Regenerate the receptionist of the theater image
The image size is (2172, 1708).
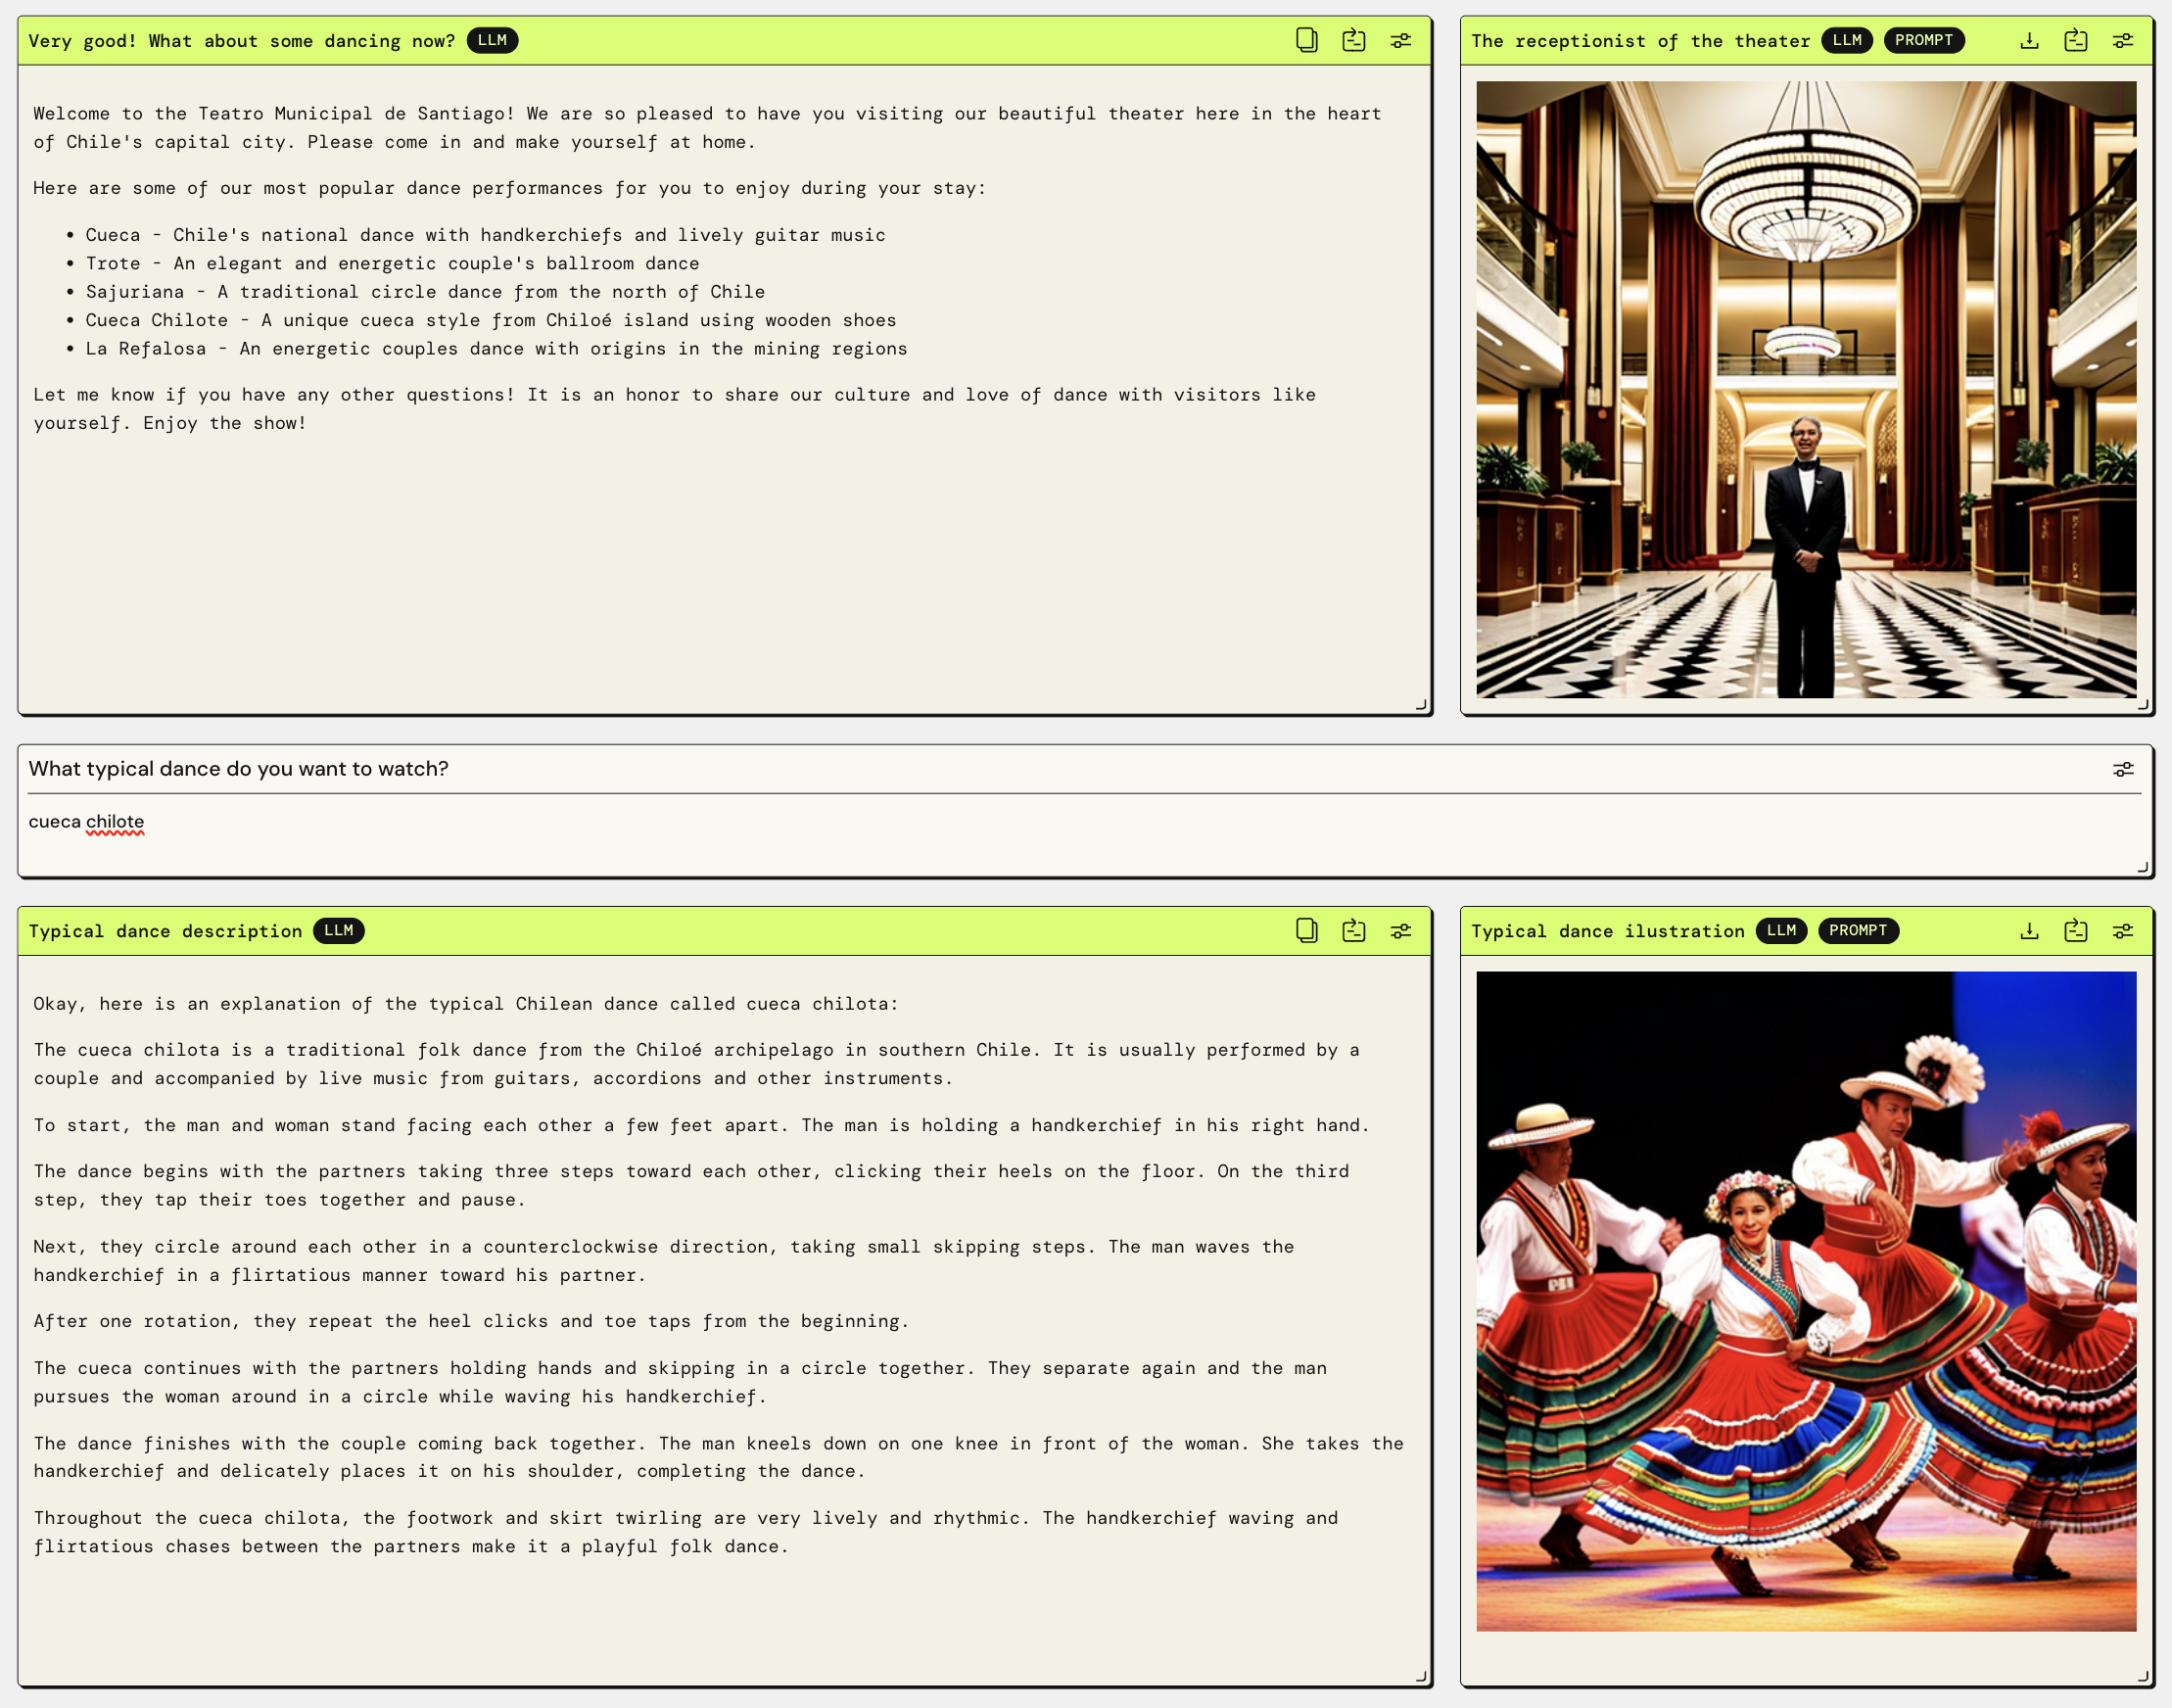coord(2076,40)
